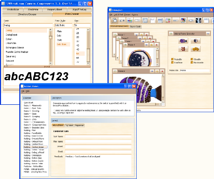This screenshot has height=179, width=214.
Task: Click the font list scrollbar down arrow
Action: [x=51, y=63]
